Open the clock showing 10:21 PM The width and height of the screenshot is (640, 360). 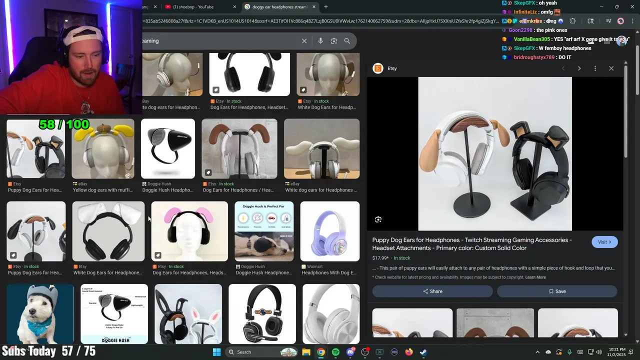(617, 352)
